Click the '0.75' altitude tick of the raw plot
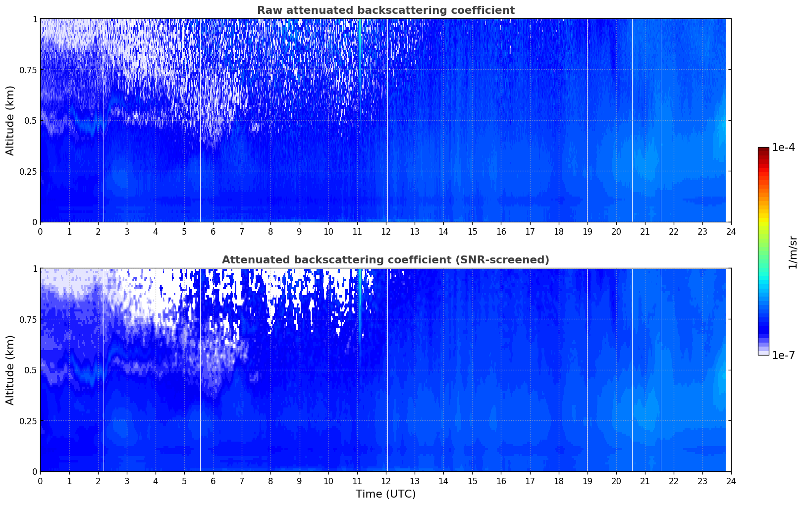The height and width of the screenshot is (505, 803). (29, 70)
